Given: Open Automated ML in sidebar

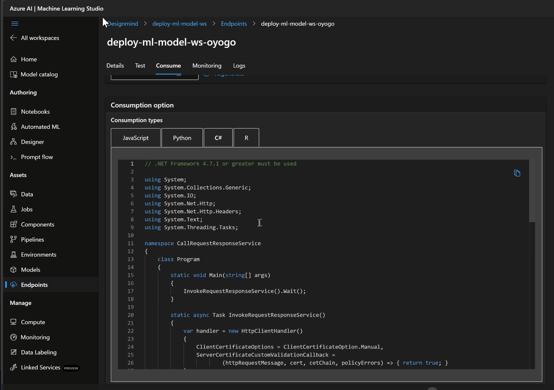Looking at the screenshot, I should [x=40, y=127].
